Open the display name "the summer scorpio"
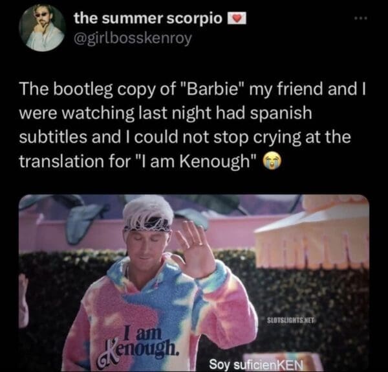The width and height of the screenshot is (388, 372). [148, 19]
